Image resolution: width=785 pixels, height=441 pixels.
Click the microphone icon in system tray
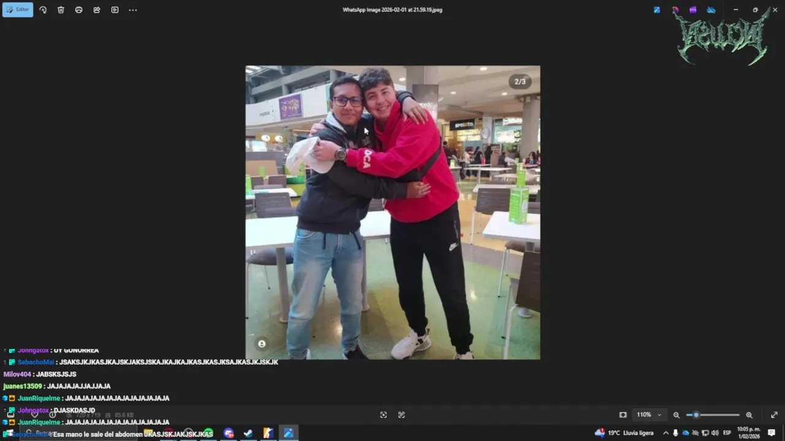coord(675,433)
